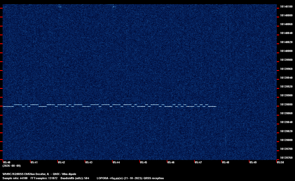The height and width of the screenshot is (181, 295).
Task: Select the 10140080 frequency label
Action: (x=286, y=15)
